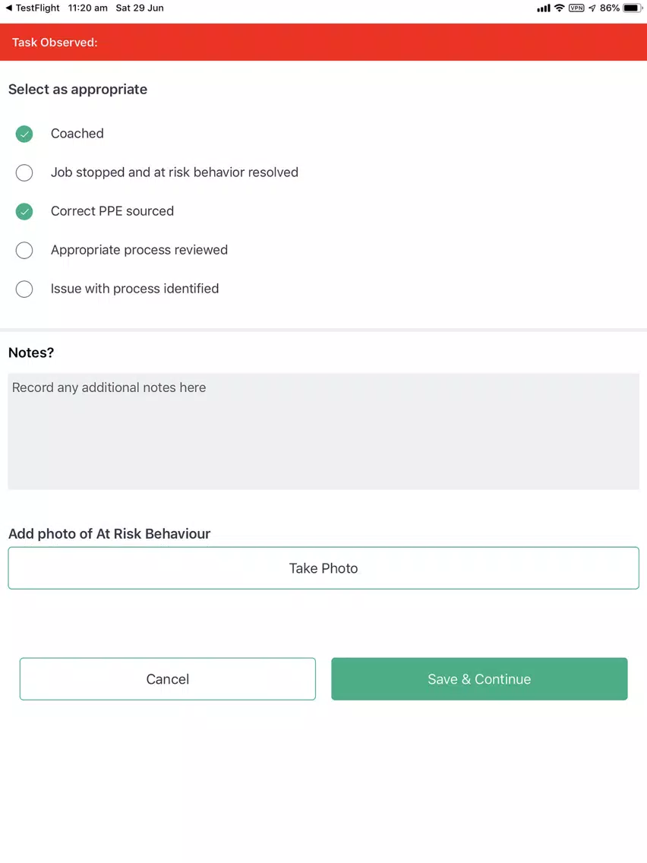Viewport: 647px width, 863px height.
Task: Tap the VPN indicator icon
Action: (576, 8)
